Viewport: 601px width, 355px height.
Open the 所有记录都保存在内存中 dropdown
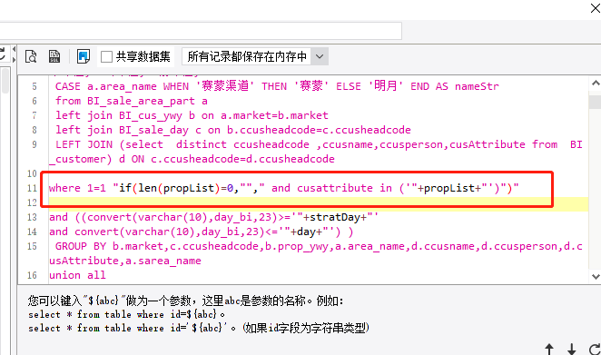[255, 56]
